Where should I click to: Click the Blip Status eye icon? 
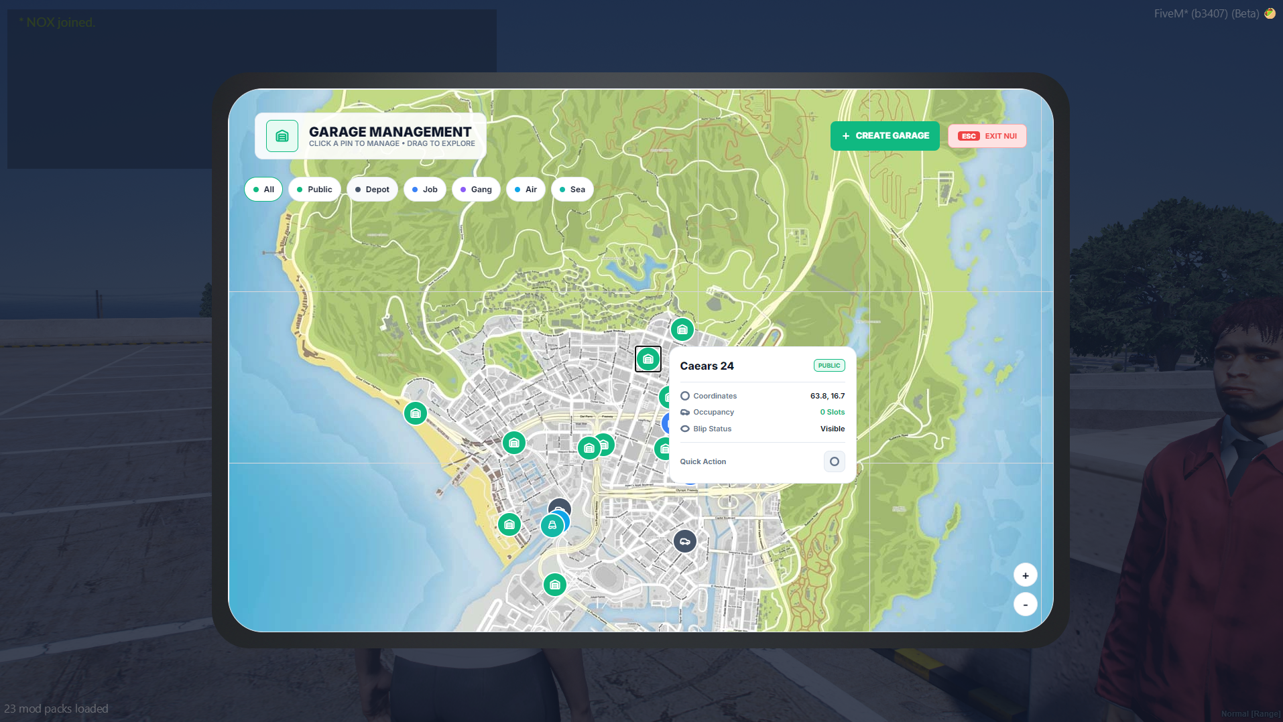point(685,429)
